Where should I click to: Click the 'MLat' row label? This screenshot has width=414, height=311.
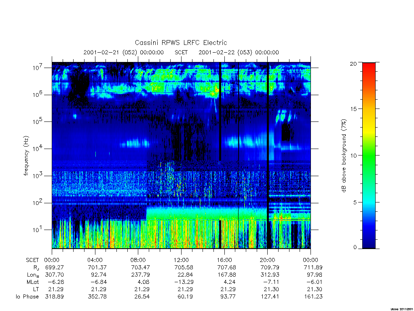(x=33, y=282)
